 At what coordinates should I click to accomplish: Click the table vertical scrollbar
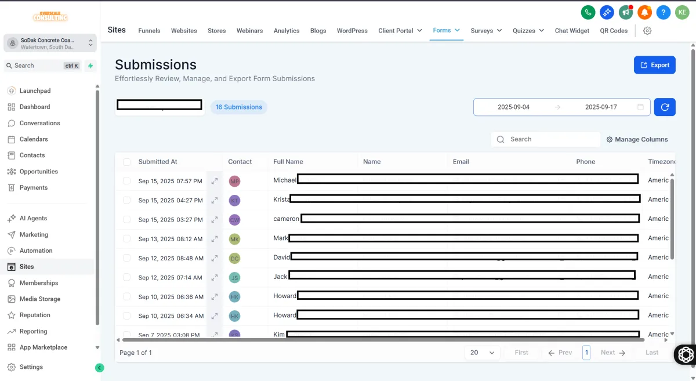[672, 219]
